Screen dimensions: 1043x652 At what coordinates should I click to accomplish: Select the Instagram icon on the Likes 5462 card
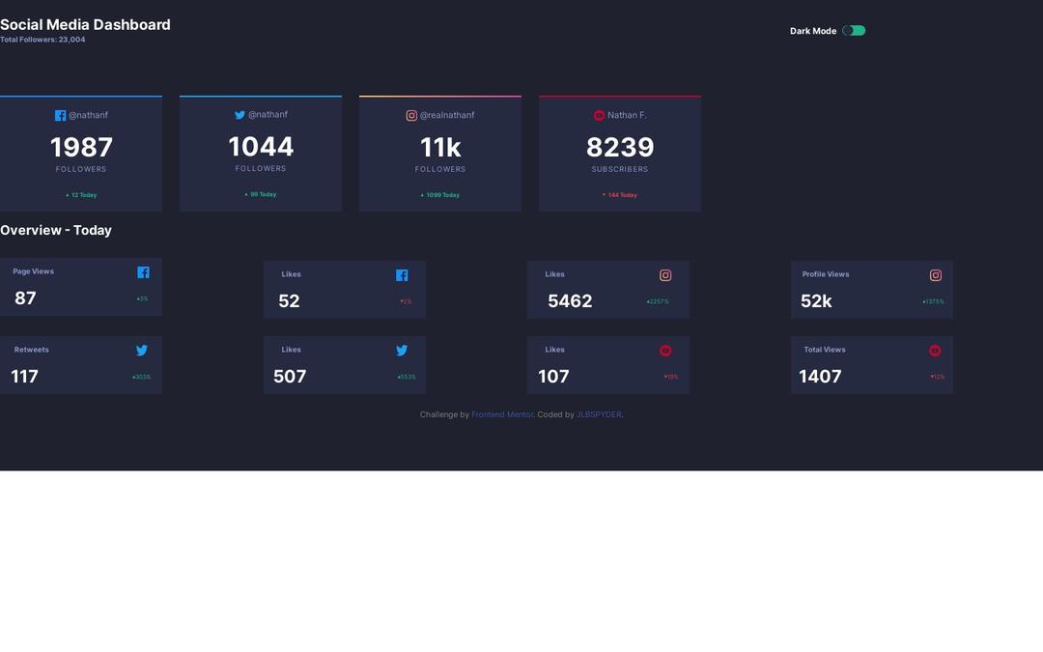pos(665,274)
